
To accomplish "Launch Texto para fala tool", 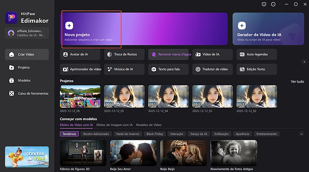I will pyautogui.click(x=168, y=69).
